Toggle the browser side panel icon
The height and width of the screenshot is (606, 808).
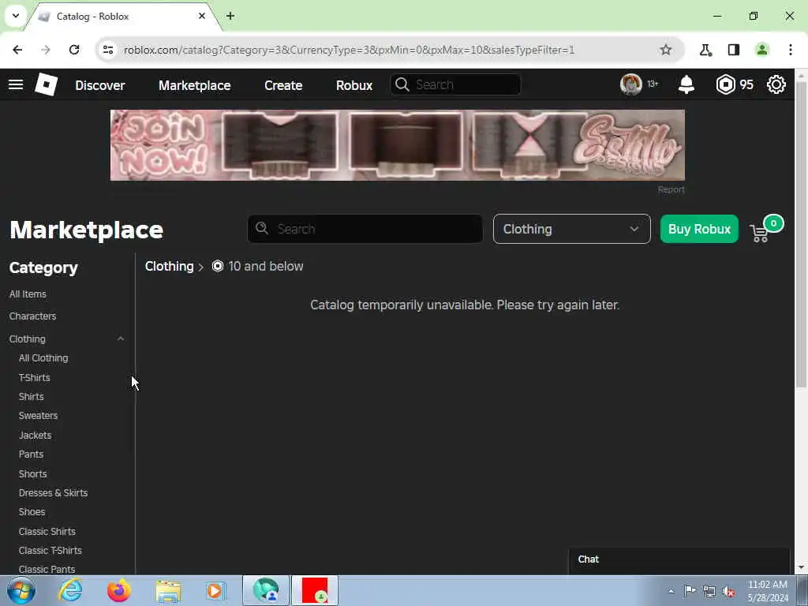[734, 50]
